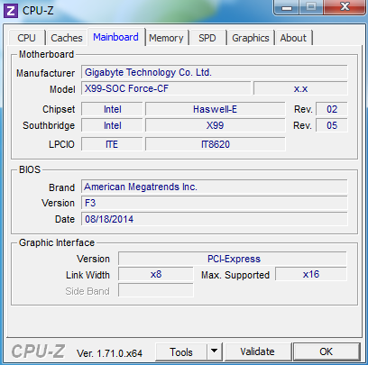Click the Intel southbridge vendor field
This screenshot has height=365, width=368.
(x=112, y=125)
